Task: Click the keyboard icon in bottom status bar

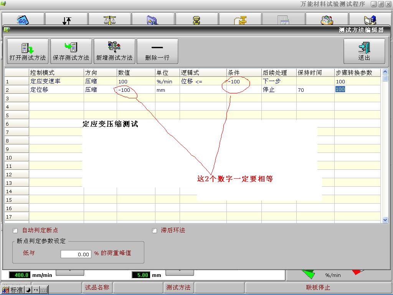Action: 43,290
